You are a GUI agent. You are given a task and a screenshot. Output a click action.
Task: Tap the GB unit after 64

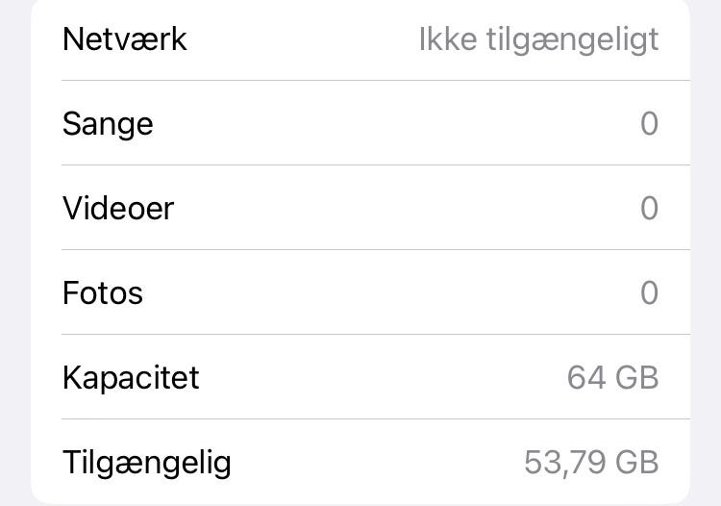(x=636, y=377)
